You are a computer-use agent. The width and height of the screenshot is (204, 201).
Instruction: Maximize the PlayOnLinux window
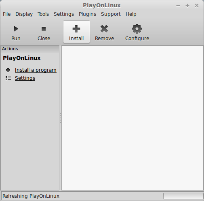coord(187,6)
